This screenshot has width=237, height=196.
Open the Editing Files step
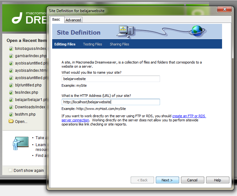65,44
